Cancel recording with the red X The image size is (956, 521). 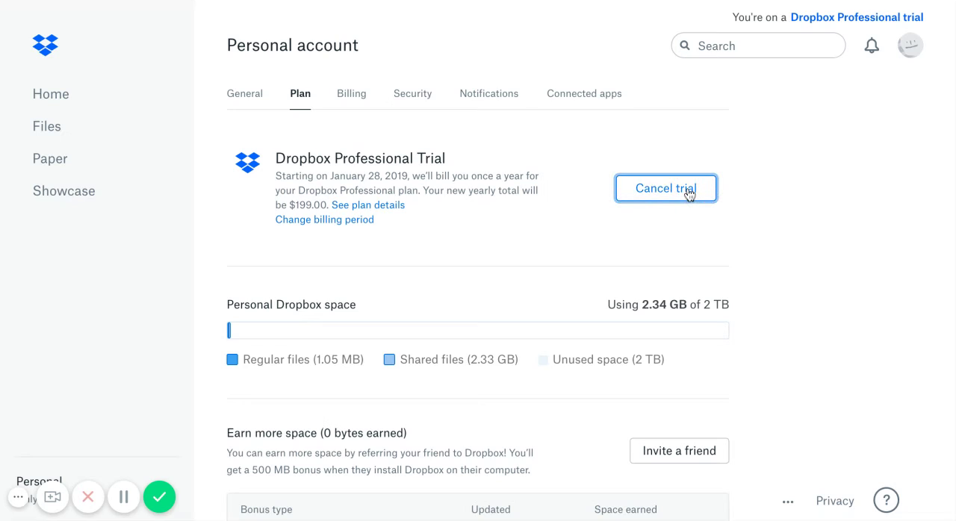(88, 497)
